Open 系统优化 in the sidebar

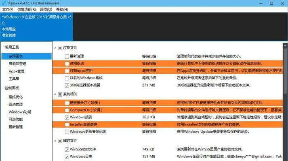click(16, 97)
